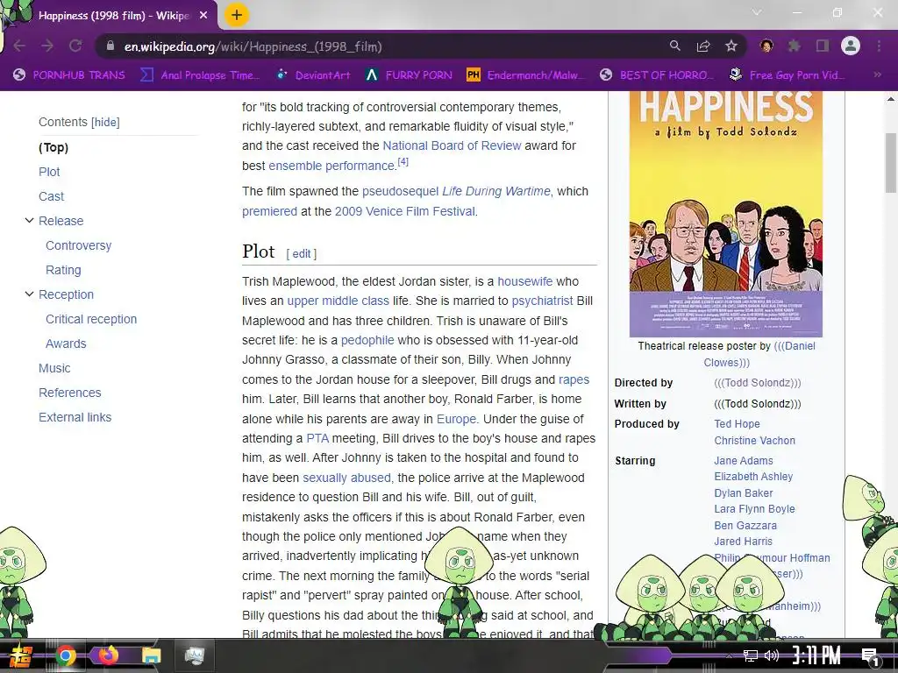Open File Explorer from the taskbar
This screenshot has width=898, height=673.
coord(152,655)
